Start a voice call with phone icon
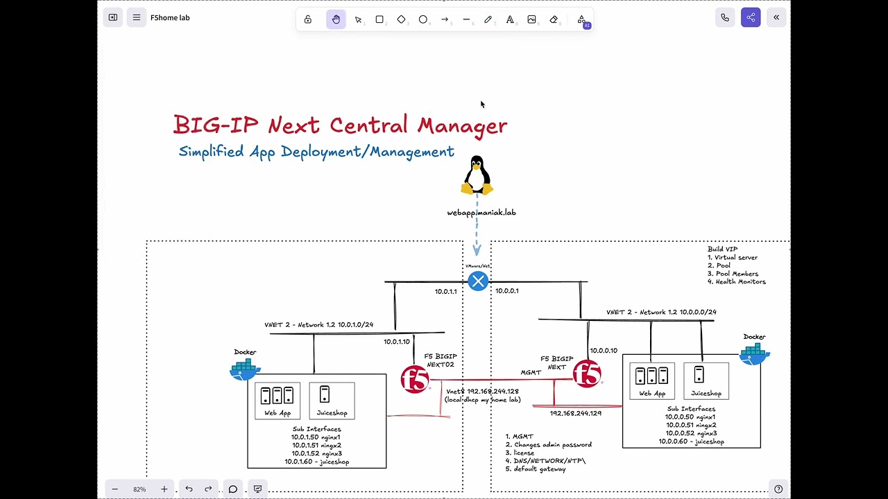Viewport: 888px width, 499px height. 725,18
